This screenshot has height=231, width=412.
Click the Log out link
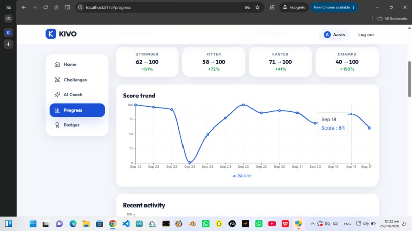click(x=366, y=35)
